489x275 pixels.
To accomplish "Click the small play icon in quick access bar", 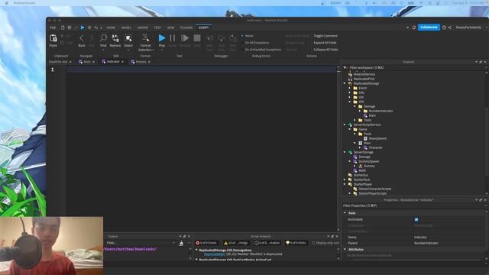I will 83,27.
